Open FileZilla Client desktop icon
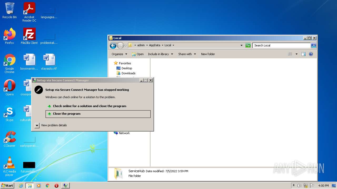Viewport: 337px width, 189px height. 29,36
